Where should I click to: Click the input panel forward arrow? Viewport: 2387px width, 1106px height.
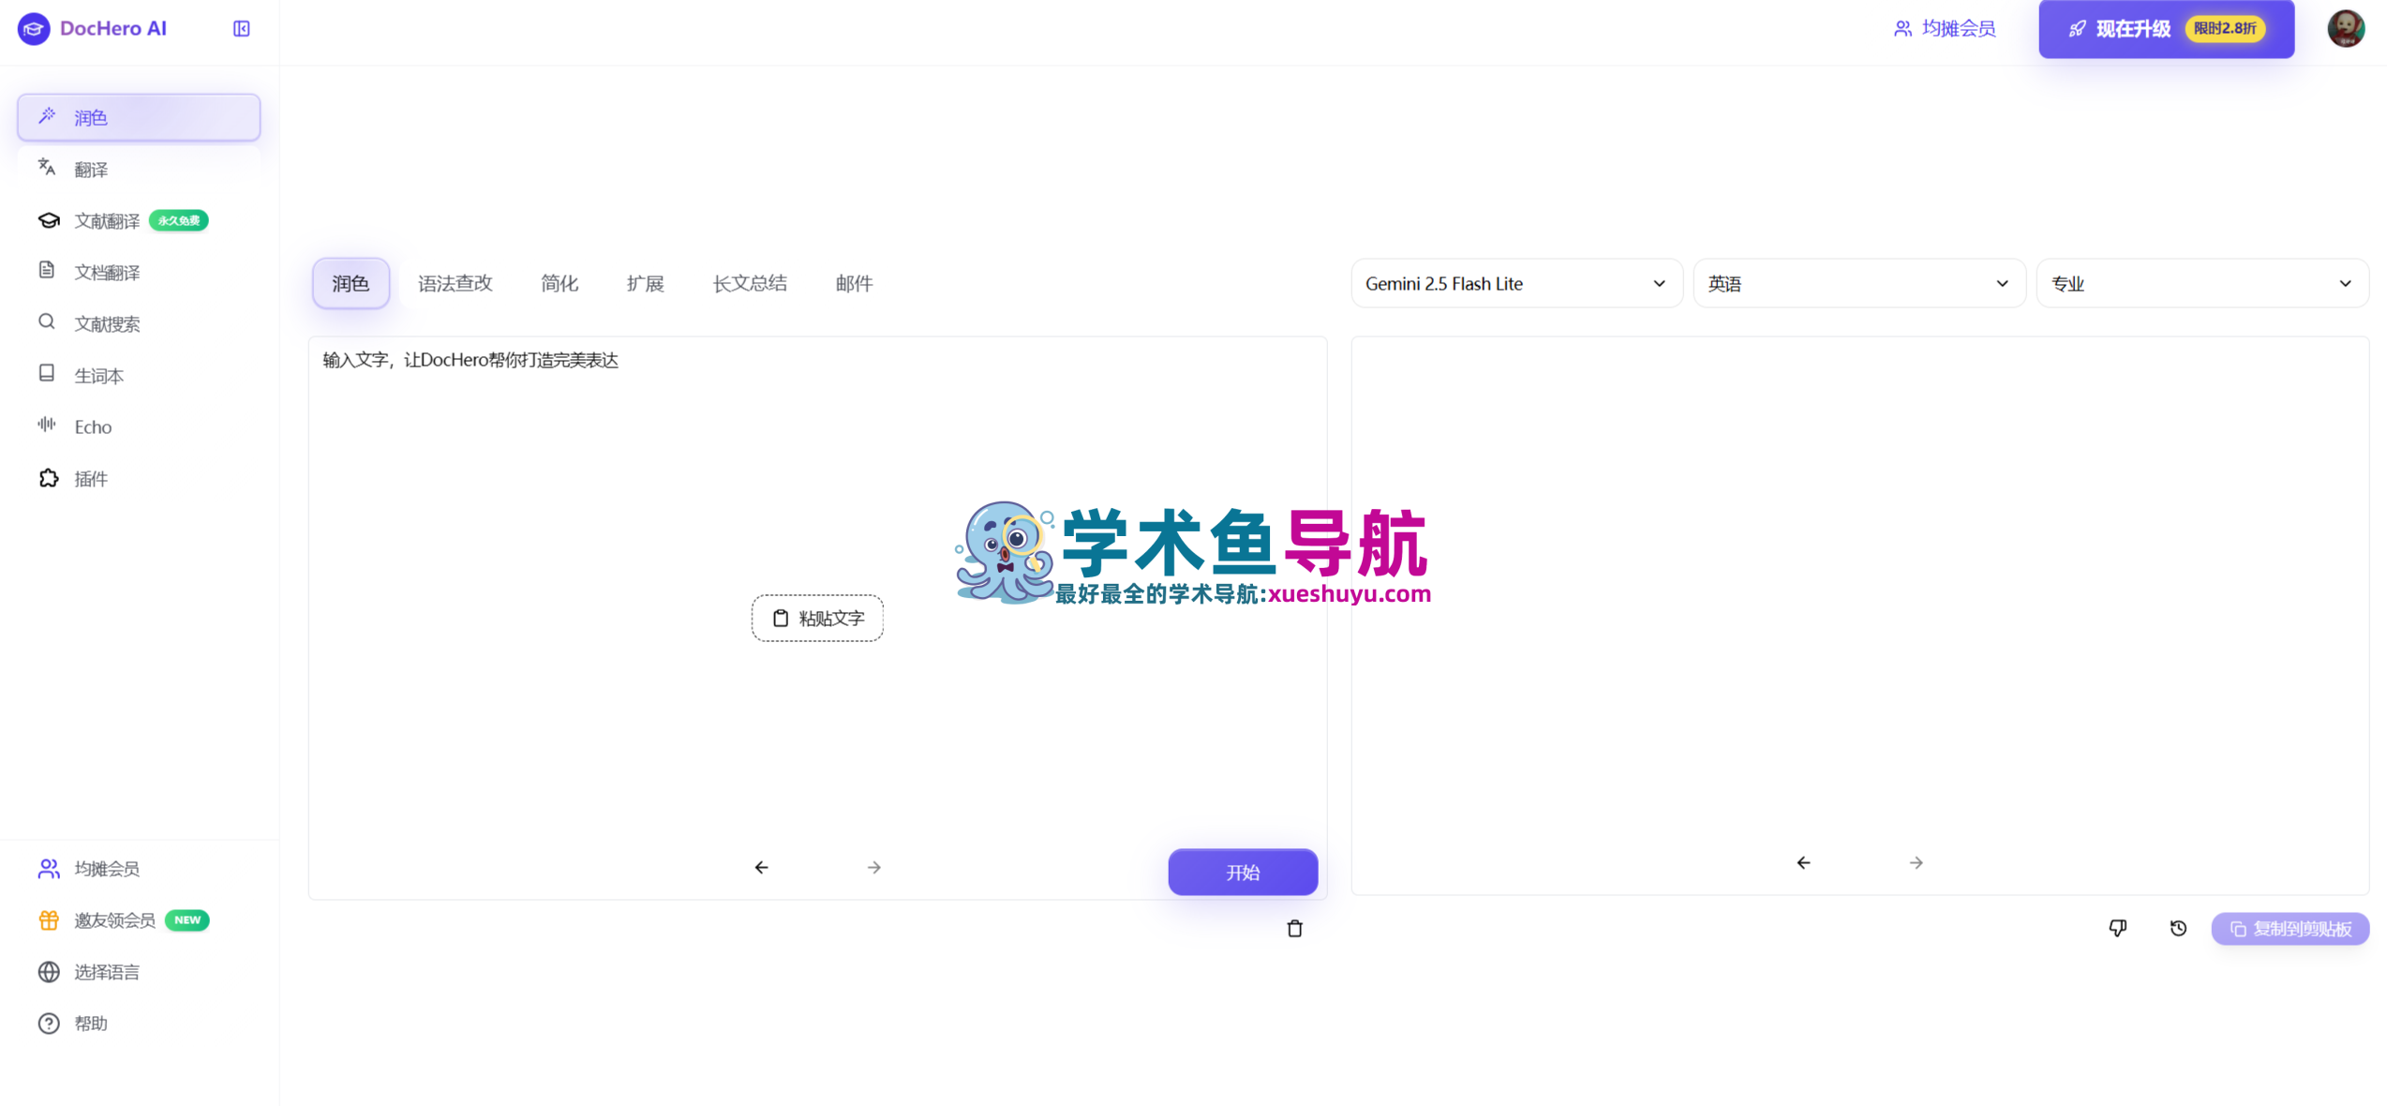point(873,867)
